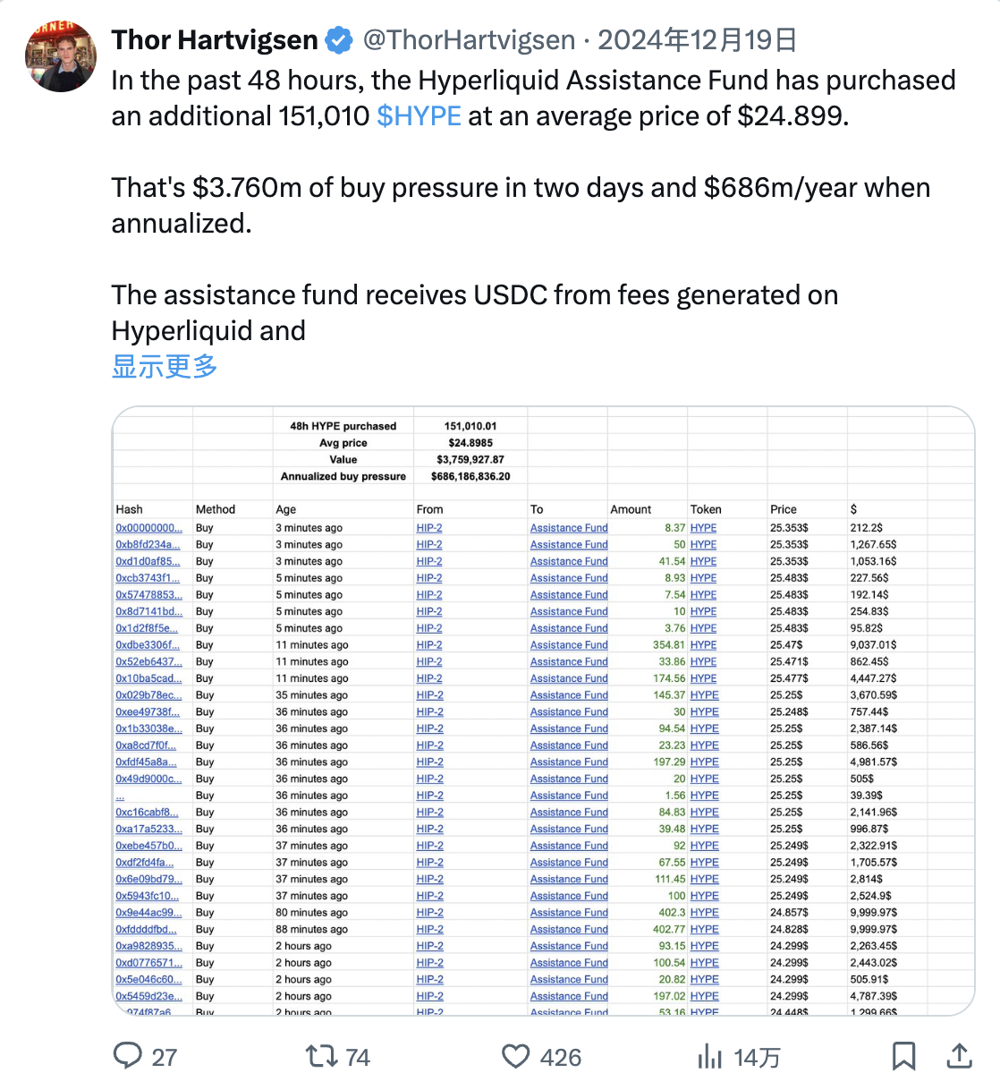Open the spreadsheet image attachment

pos(543,711)
